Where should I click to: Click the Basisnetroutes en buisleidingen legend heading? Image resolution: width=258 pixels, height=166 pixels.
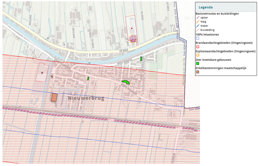tap(217, 14)
